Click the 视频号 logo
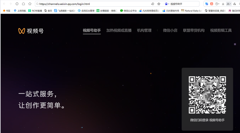Viewport: 240px width, 133px height. coord(31,31)
